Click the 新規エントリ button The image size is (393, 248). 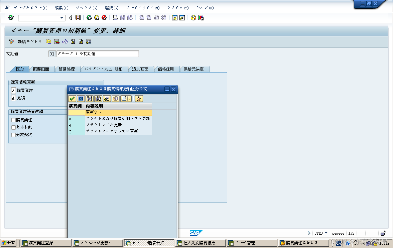[29, 41]
